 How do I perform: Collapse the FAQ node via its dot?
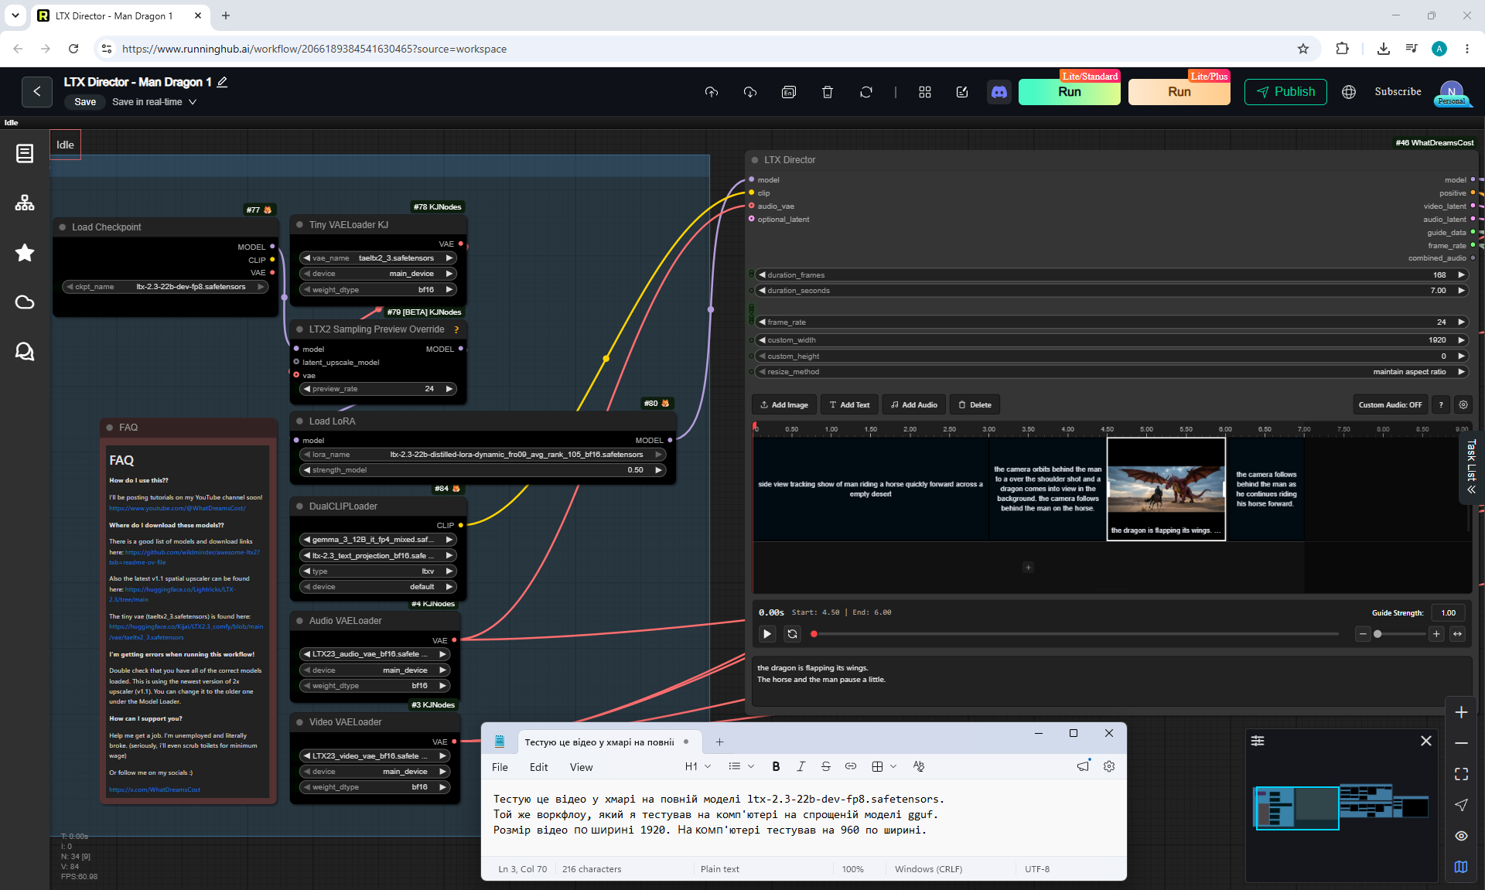pos(109,428)
